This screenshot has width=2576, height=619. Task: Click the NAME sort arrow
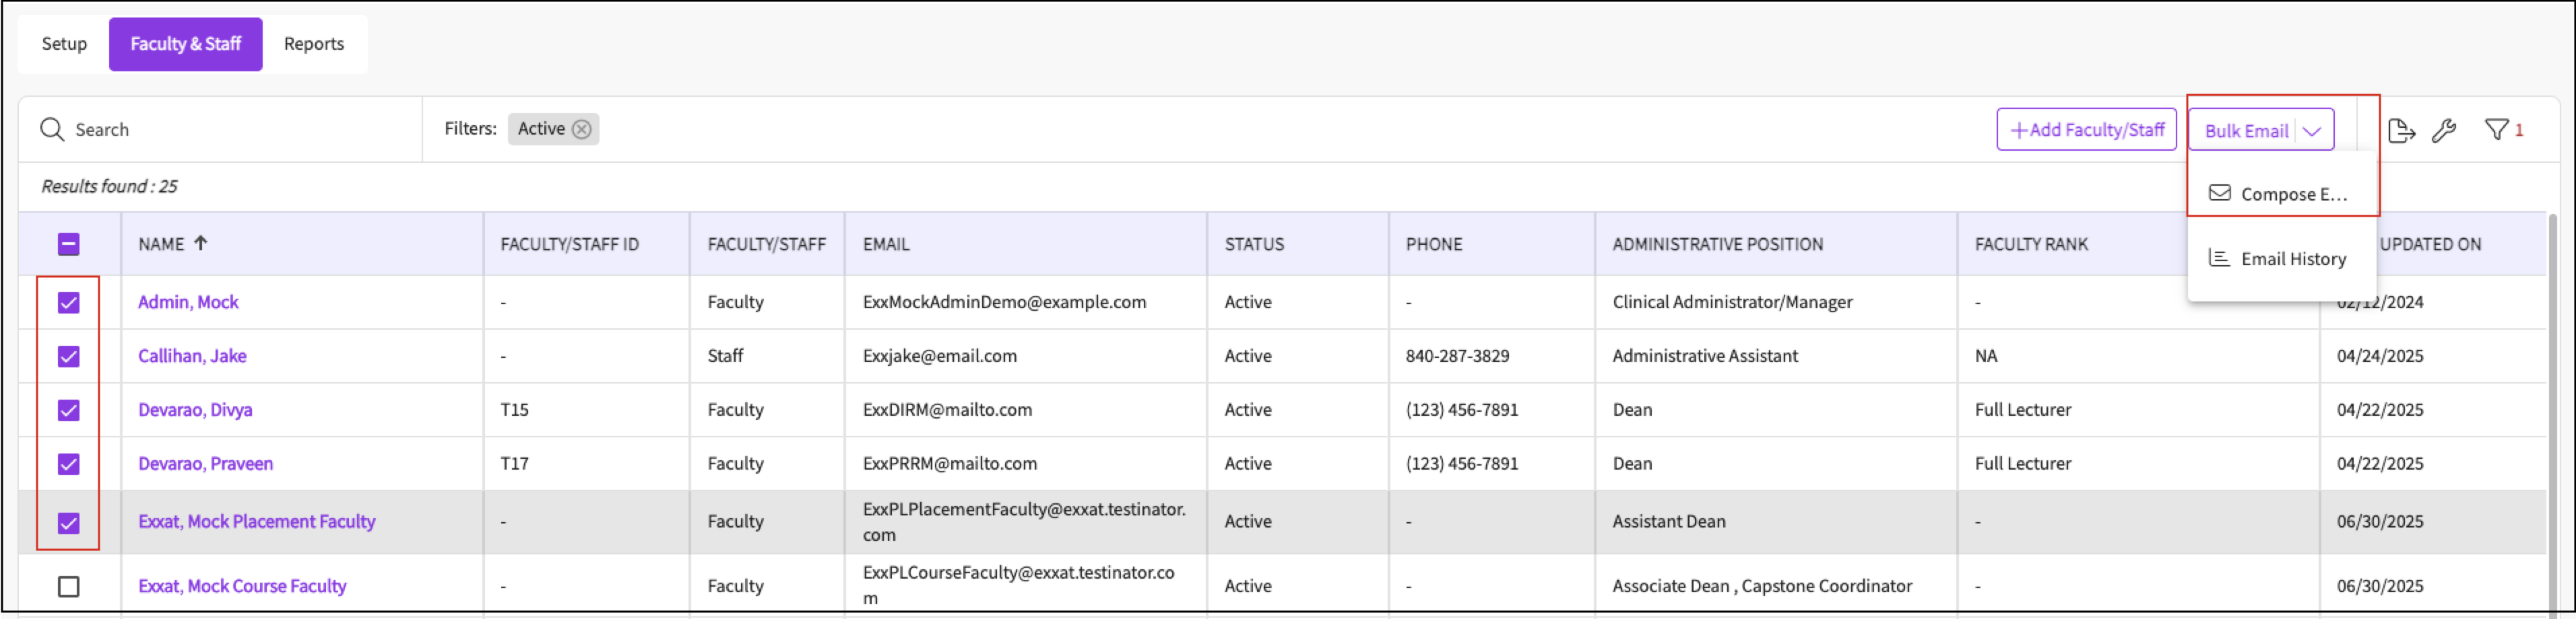pos(201,243)
